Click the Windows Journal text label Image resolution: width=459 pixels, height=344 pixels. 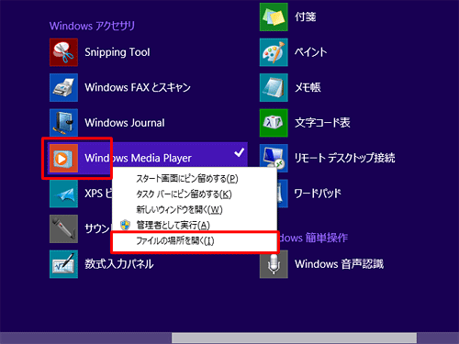pos(125,123)
